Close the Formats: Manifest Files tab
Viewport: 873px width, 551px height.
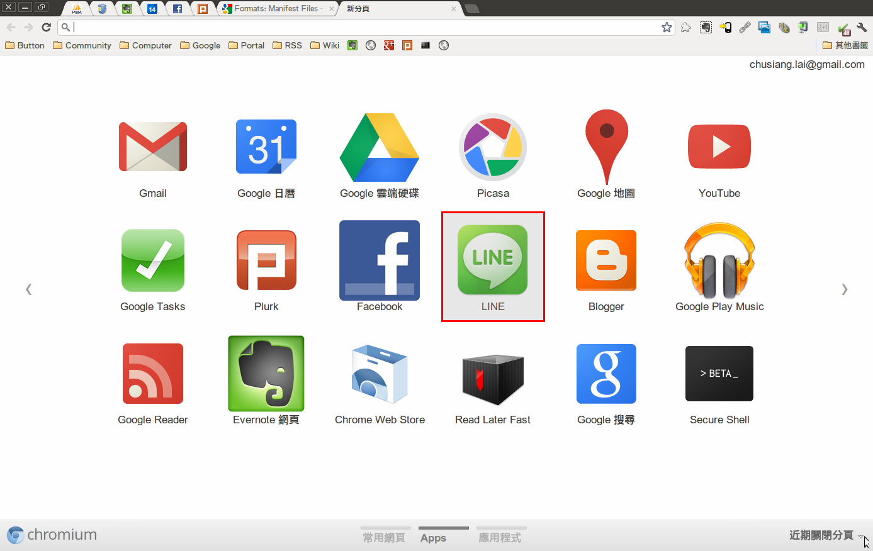332,9
